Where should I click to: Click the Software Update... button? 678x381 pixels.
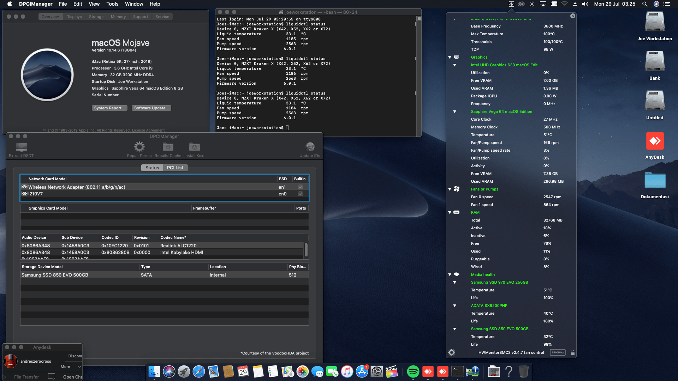click(151, 108)
